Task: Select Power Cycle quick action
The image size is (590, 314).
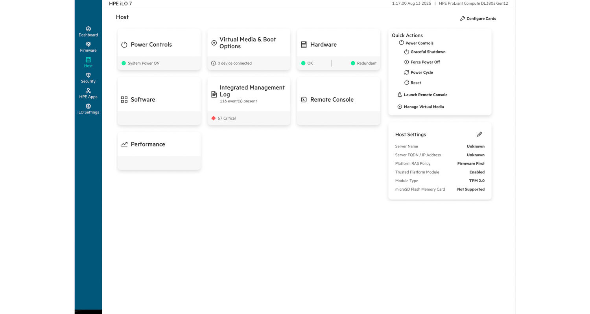Action: [x=421, y=73]
